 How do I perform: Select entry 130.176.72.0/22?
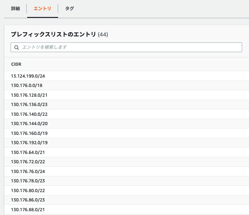tap(28, 162)
